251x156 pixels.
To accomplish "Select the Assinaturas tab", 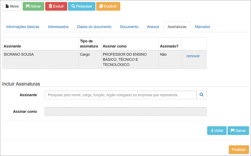I will coord(177,27).
